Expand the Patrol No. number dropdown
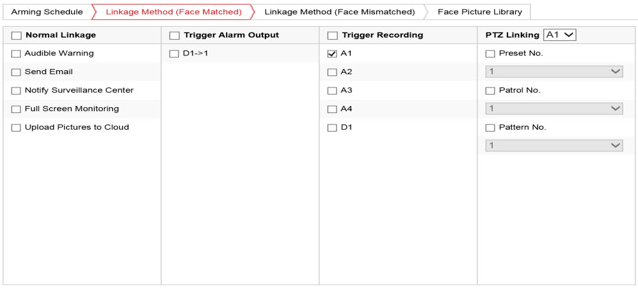Image resolution: width=638 pixels, height=288 pixels. [x=554, y=109]
